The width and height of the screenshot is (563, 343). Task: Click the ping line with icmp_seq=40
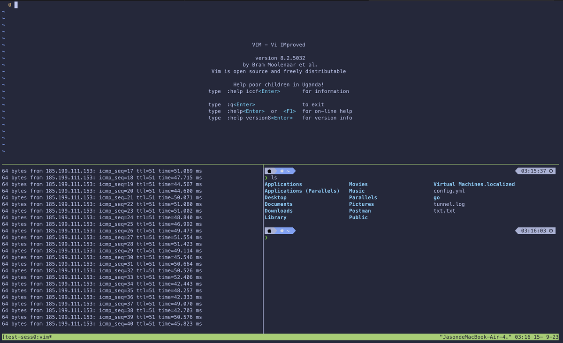102,324
